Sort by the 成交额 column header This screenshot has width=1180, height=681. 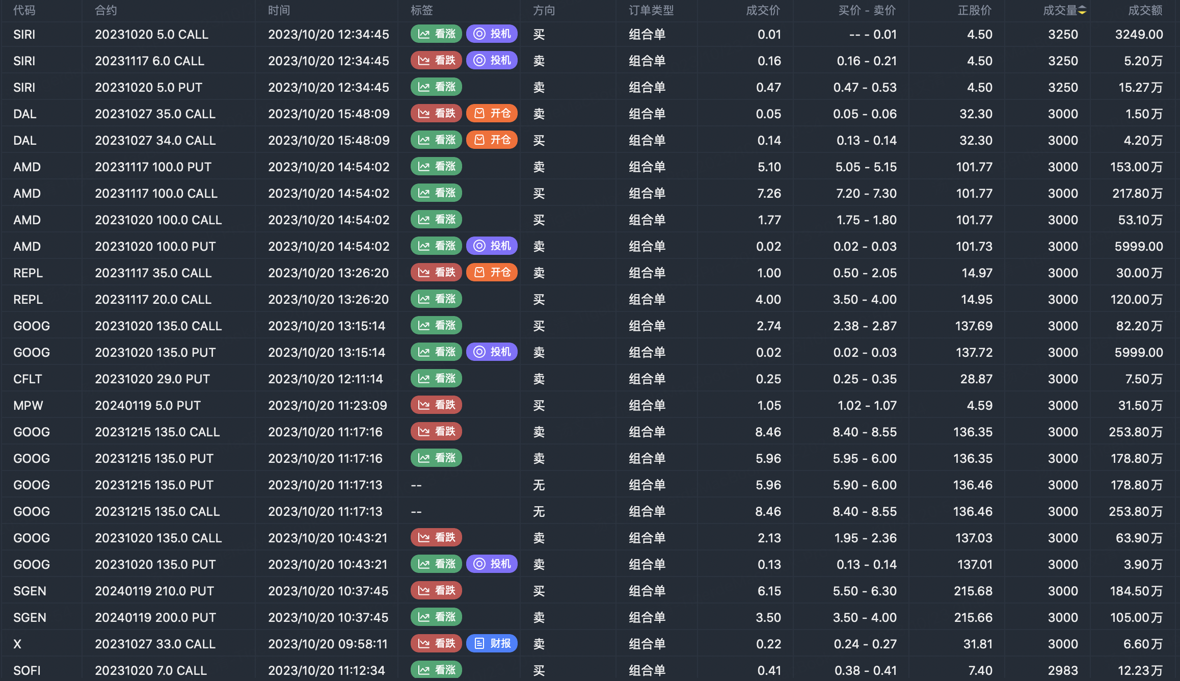point(1145,11)
